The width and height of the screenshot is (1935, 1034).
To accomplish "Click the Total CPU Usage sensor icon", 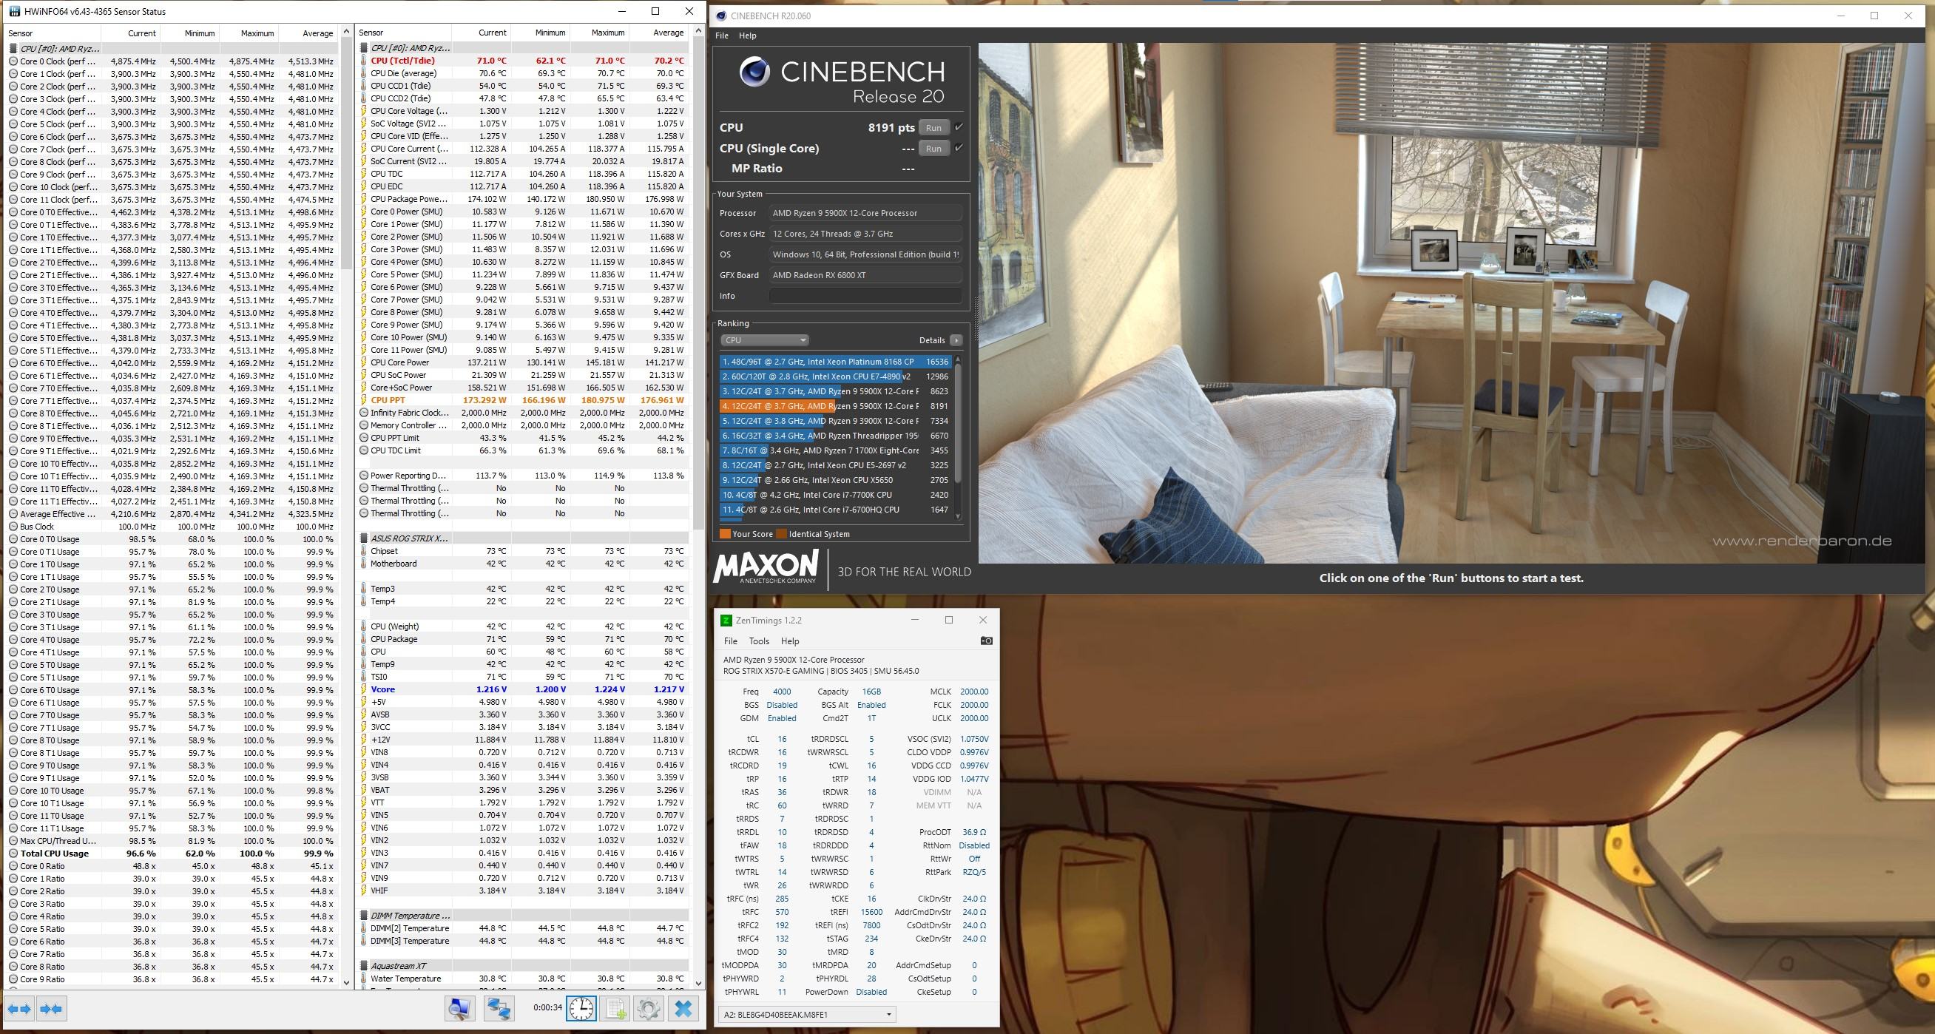I will point(13,854).
